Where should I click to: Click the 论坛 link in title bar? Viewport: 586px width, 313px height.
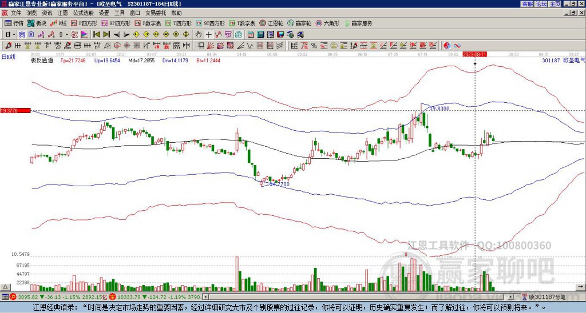click(541, 4)
